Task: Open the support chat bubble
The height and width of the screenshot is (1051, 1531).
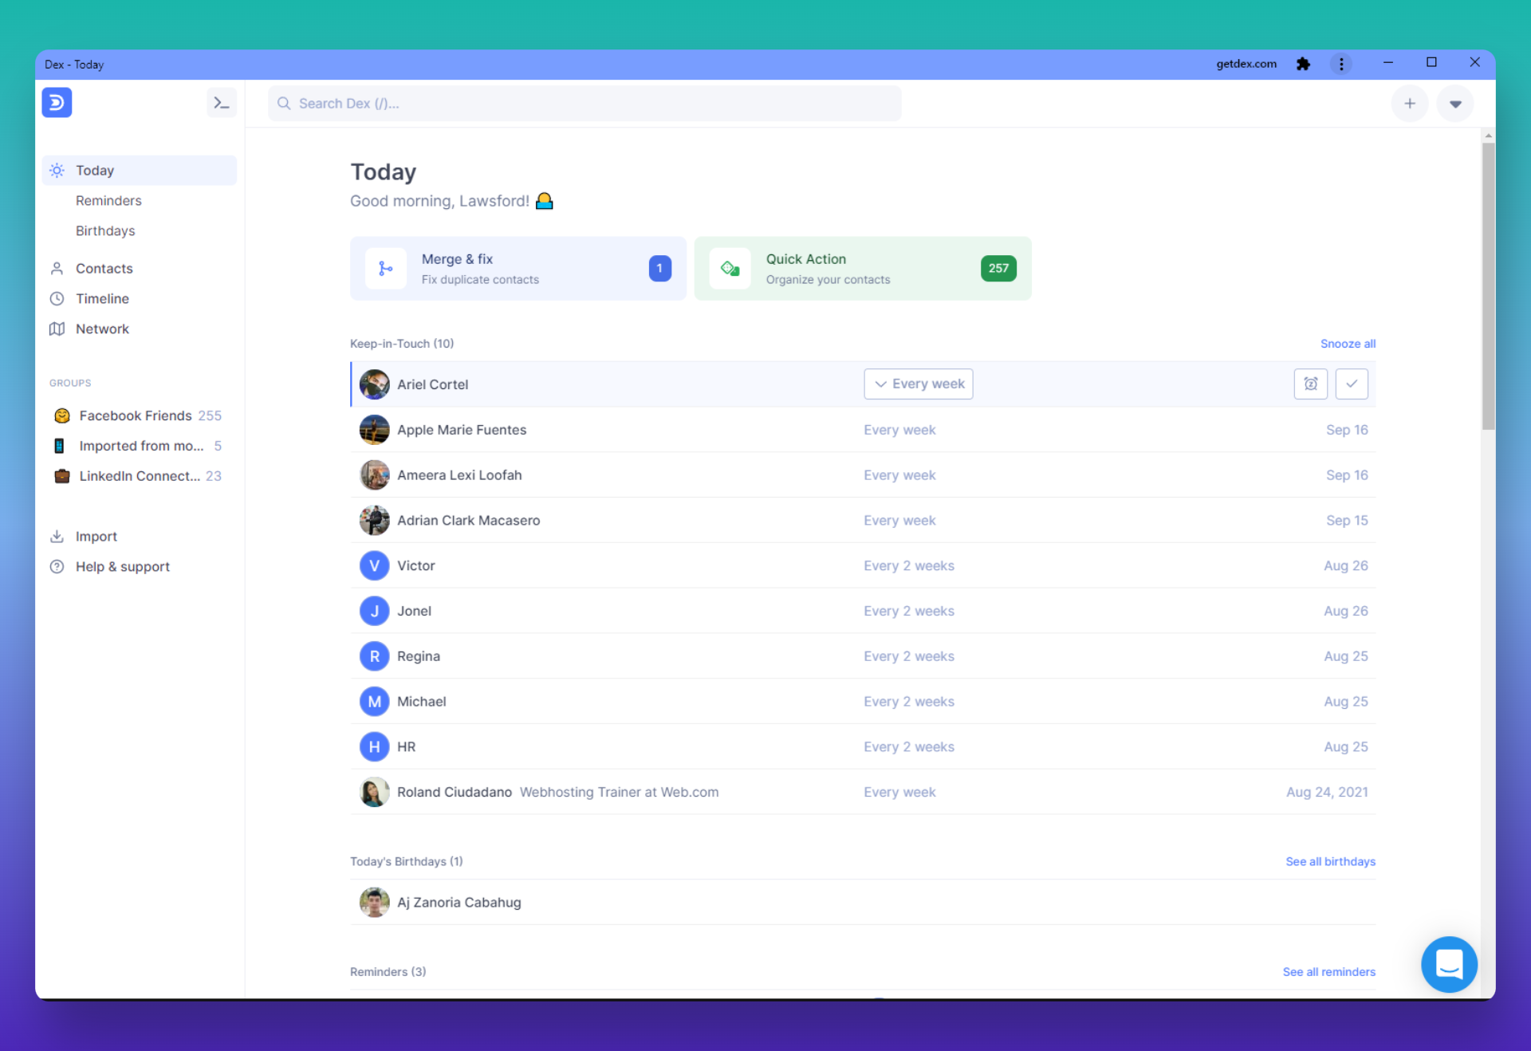Action: [1448, 964]
